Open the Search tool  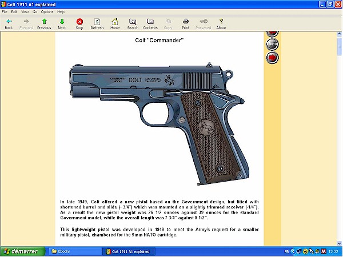pyautogui.click(x=133, y=24)
